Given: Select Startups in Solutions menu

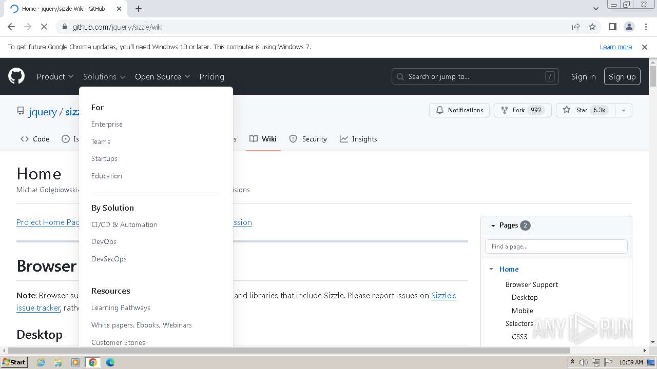Looking at the screenshot, I should 104,158.
